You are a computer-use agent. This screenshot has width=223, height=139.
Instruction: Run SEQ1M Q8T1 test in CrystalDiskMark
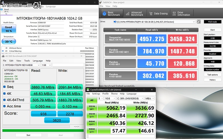click(92, 108)
